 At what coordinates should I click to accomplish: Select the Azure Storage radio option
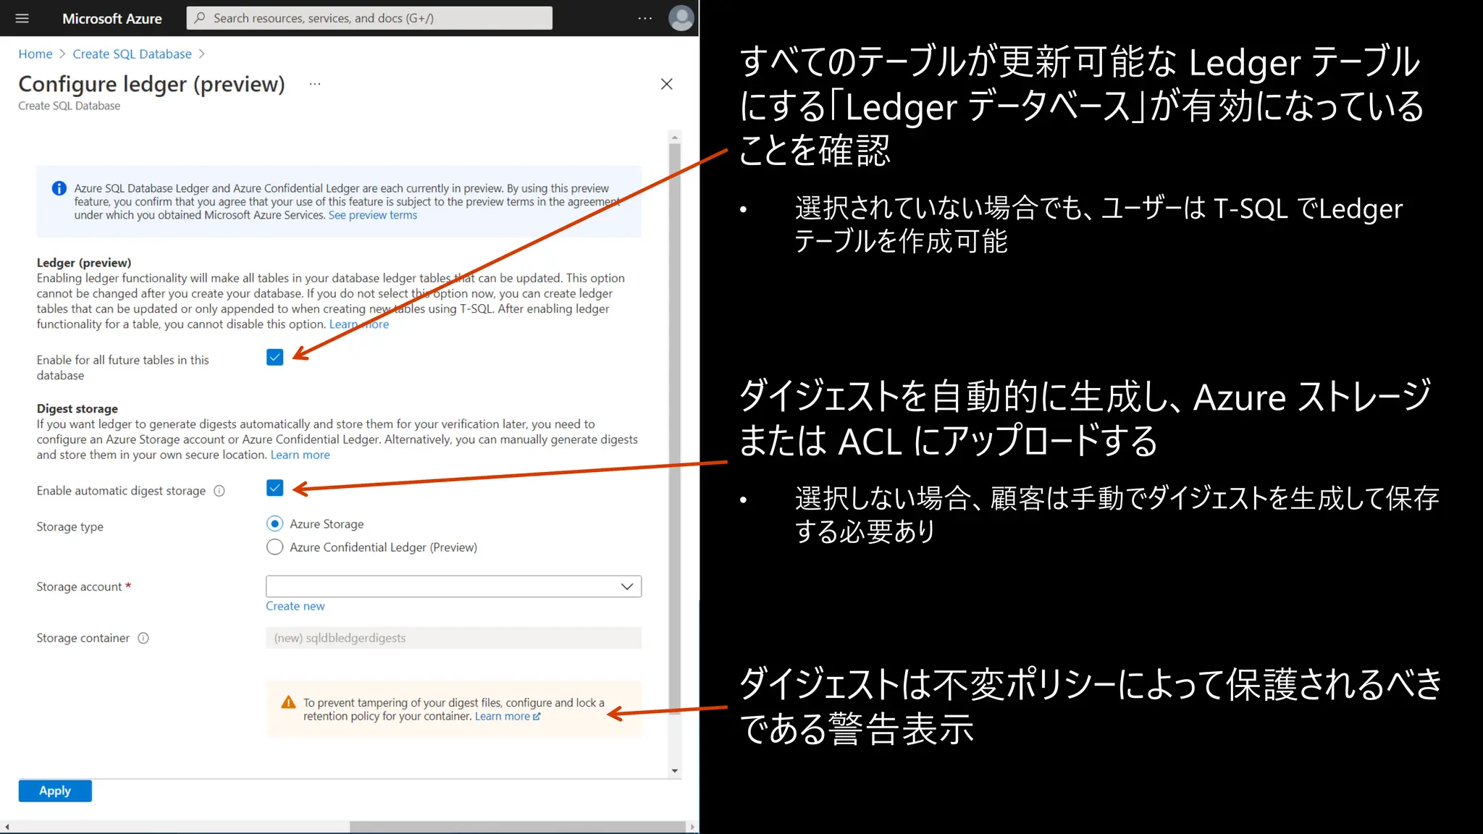coord(274,523)
